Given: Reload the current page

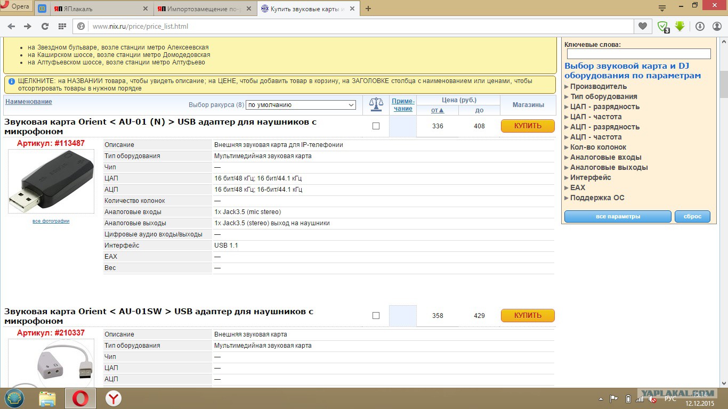Looking at the screenshot, I should [45, 26].
